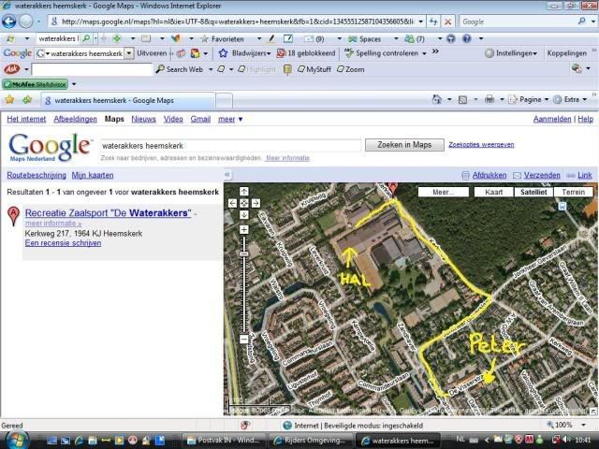Open the Extra menu

click(x=570, y=100)
